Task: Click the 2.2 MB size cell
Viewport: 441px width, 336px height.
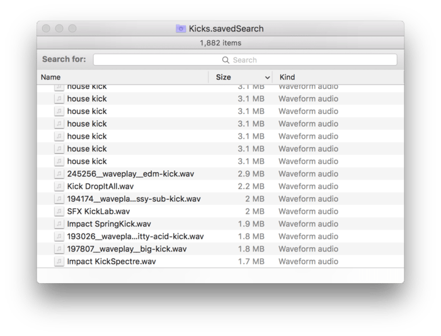Action: (251, 187)
